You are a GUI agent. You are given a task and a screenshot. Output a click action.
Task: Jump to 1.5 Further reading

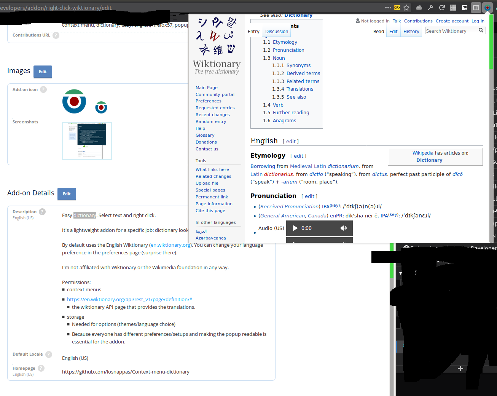click(x=286, y=113)
